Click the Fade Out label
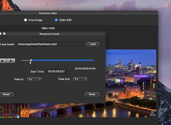171x125 pixels. pos(64,79)
